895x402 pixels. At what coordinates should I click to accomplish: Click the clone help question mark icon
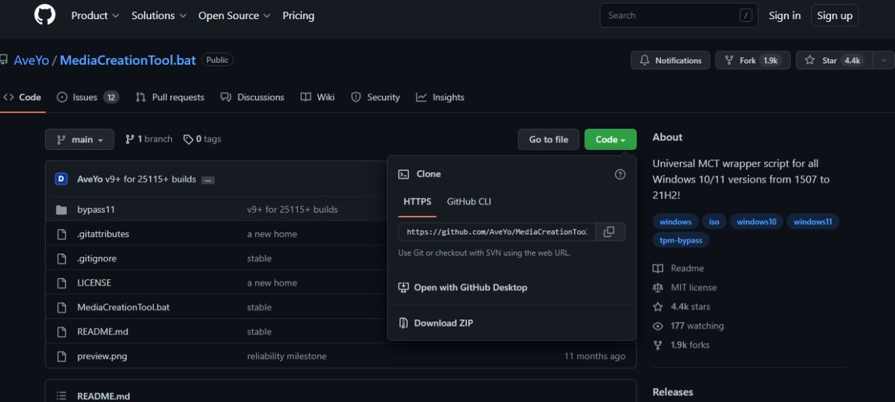(620, 174)
